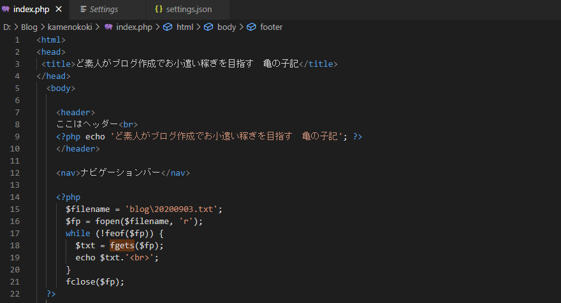Select kamenokoki folder in breadcrumb
This screenshot has height=303, width=561.
coord(69,27)
